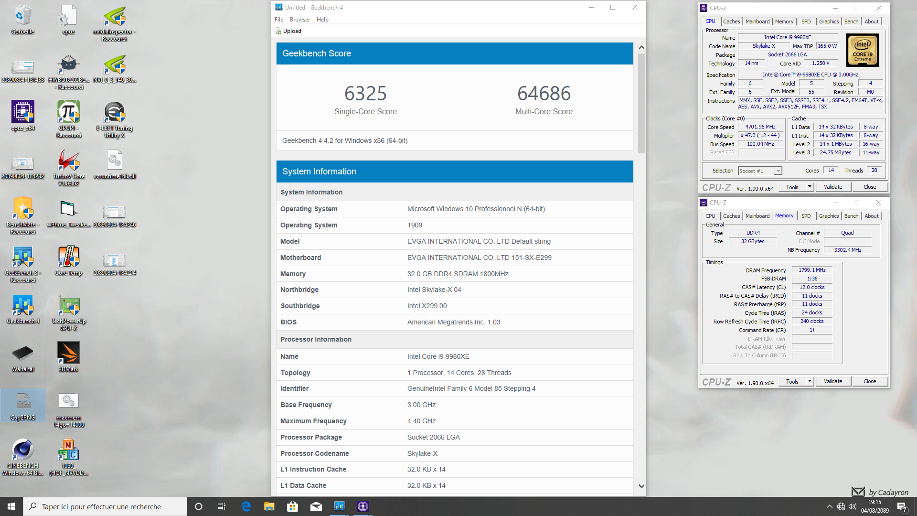The height and width of the screenshot is (516, 917).
Task: Click the Upload toolbar button in Geekbench
Action: pos(288,31)
